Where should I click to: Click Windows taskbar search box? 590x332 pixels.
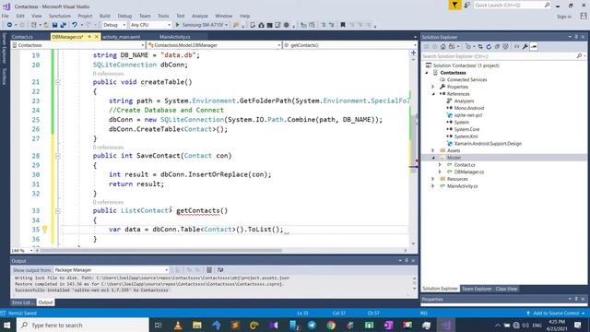(83, 326)
